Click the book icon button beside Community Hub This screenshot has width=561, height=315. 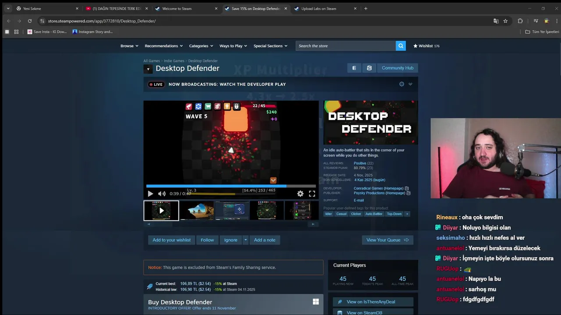[x=354, y=68]
